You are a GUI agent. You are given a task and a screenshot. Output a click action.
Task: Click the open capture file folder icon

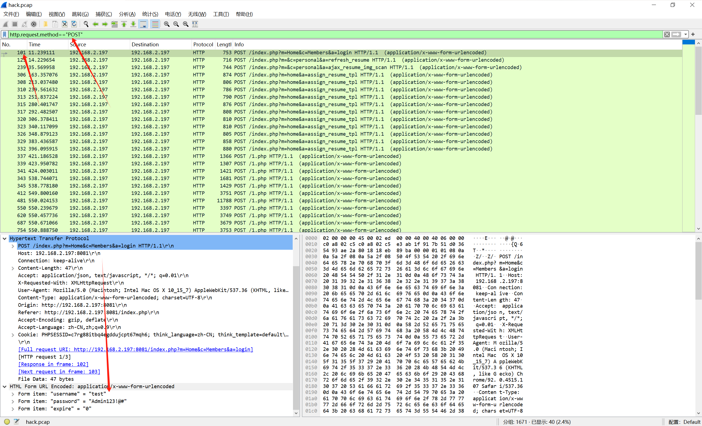click(46, 24)
